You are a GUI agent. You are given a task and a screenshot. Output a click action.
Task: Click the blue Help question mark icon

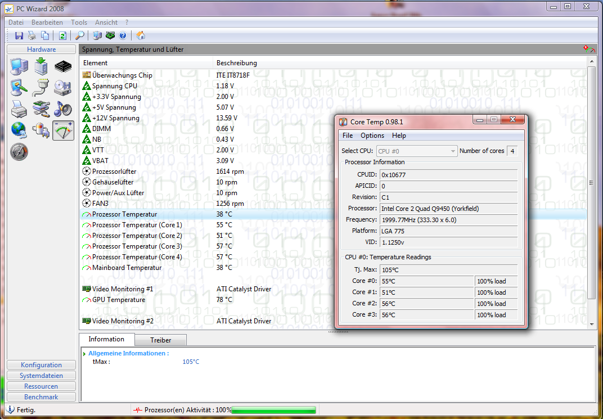123,36
